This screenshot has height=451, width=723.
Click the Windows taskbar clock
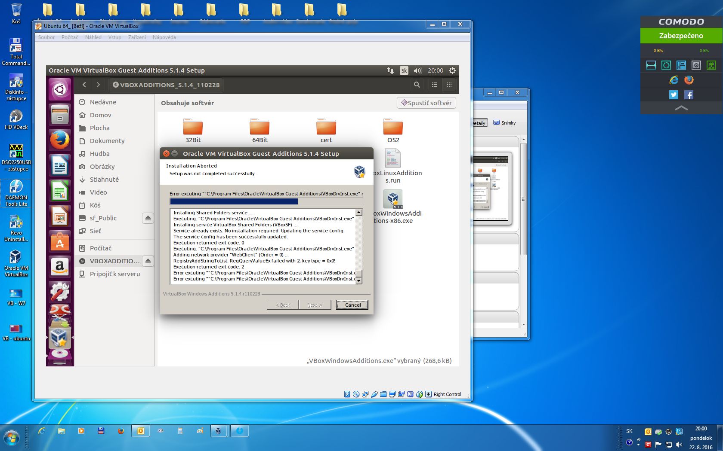tap(701, 438)
